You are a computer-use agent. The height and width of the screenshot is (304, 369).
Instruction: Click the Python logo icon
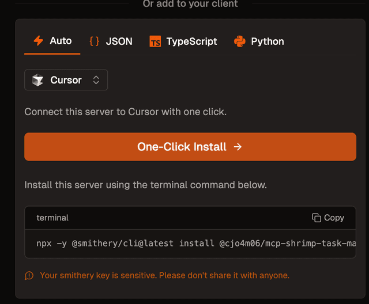click(240, 41)
